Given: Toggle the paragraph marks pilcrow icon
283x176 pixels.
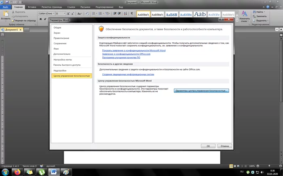Looking at the screenshot, I should pyautogui.click(x=132, y=14).
